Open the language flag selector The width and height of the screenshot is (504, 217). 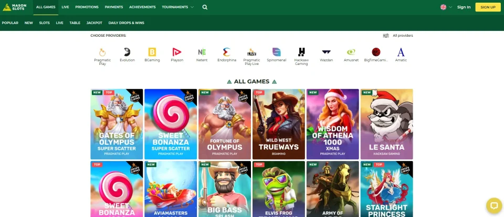(x=446, y=7)
